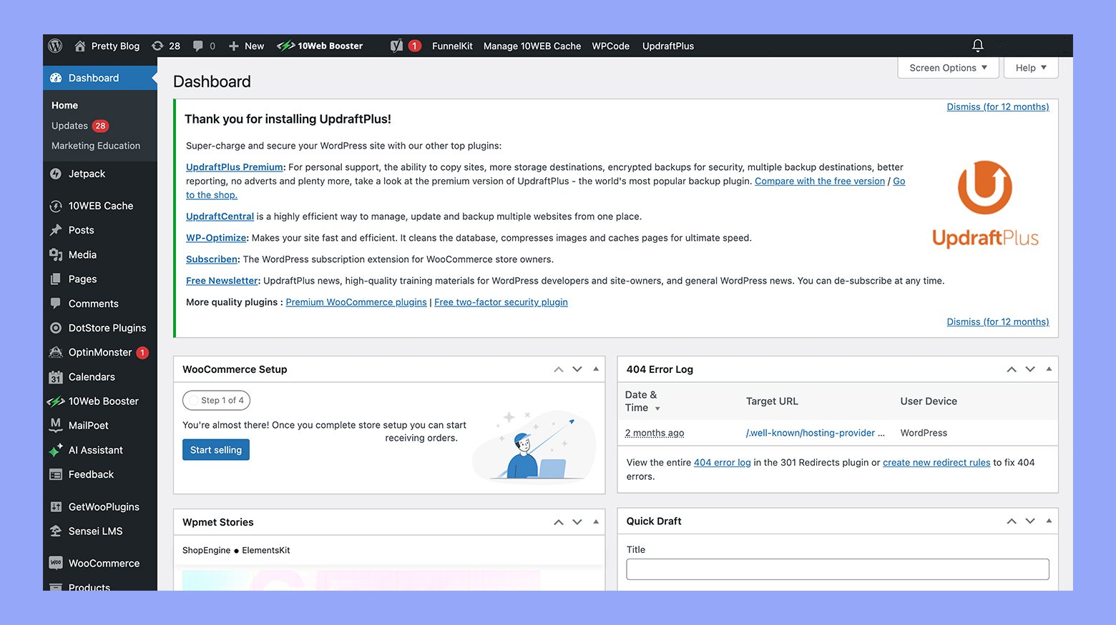The image size is (1116, 625).
Task: Select WPCode in the admin bar
Action: (x=610, y=46)
